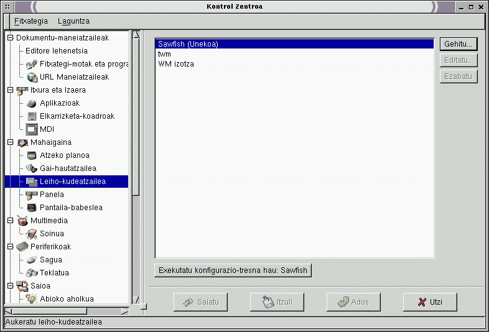The height and width of the screenshot is (332, 489).
Task: Click the horizontal scrollbar thumb
Action: coord(50,311)
